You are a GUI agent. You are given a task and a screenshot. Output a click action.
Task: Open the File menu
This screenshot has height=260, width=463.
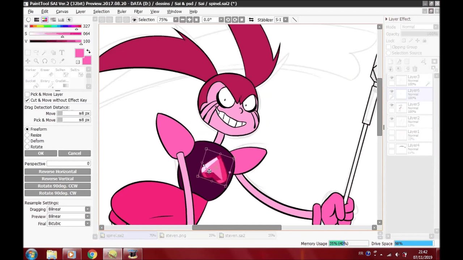coord(31,12)
